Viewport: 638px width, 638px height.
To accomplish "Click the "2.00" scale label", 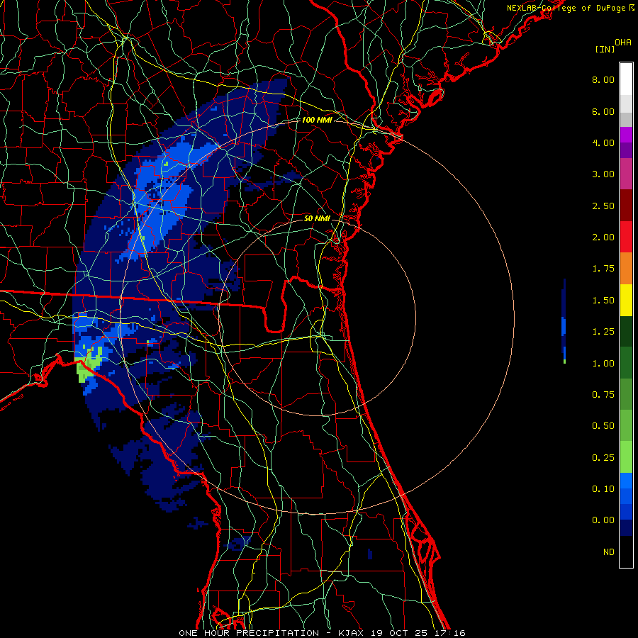I will tap(603, 237).
